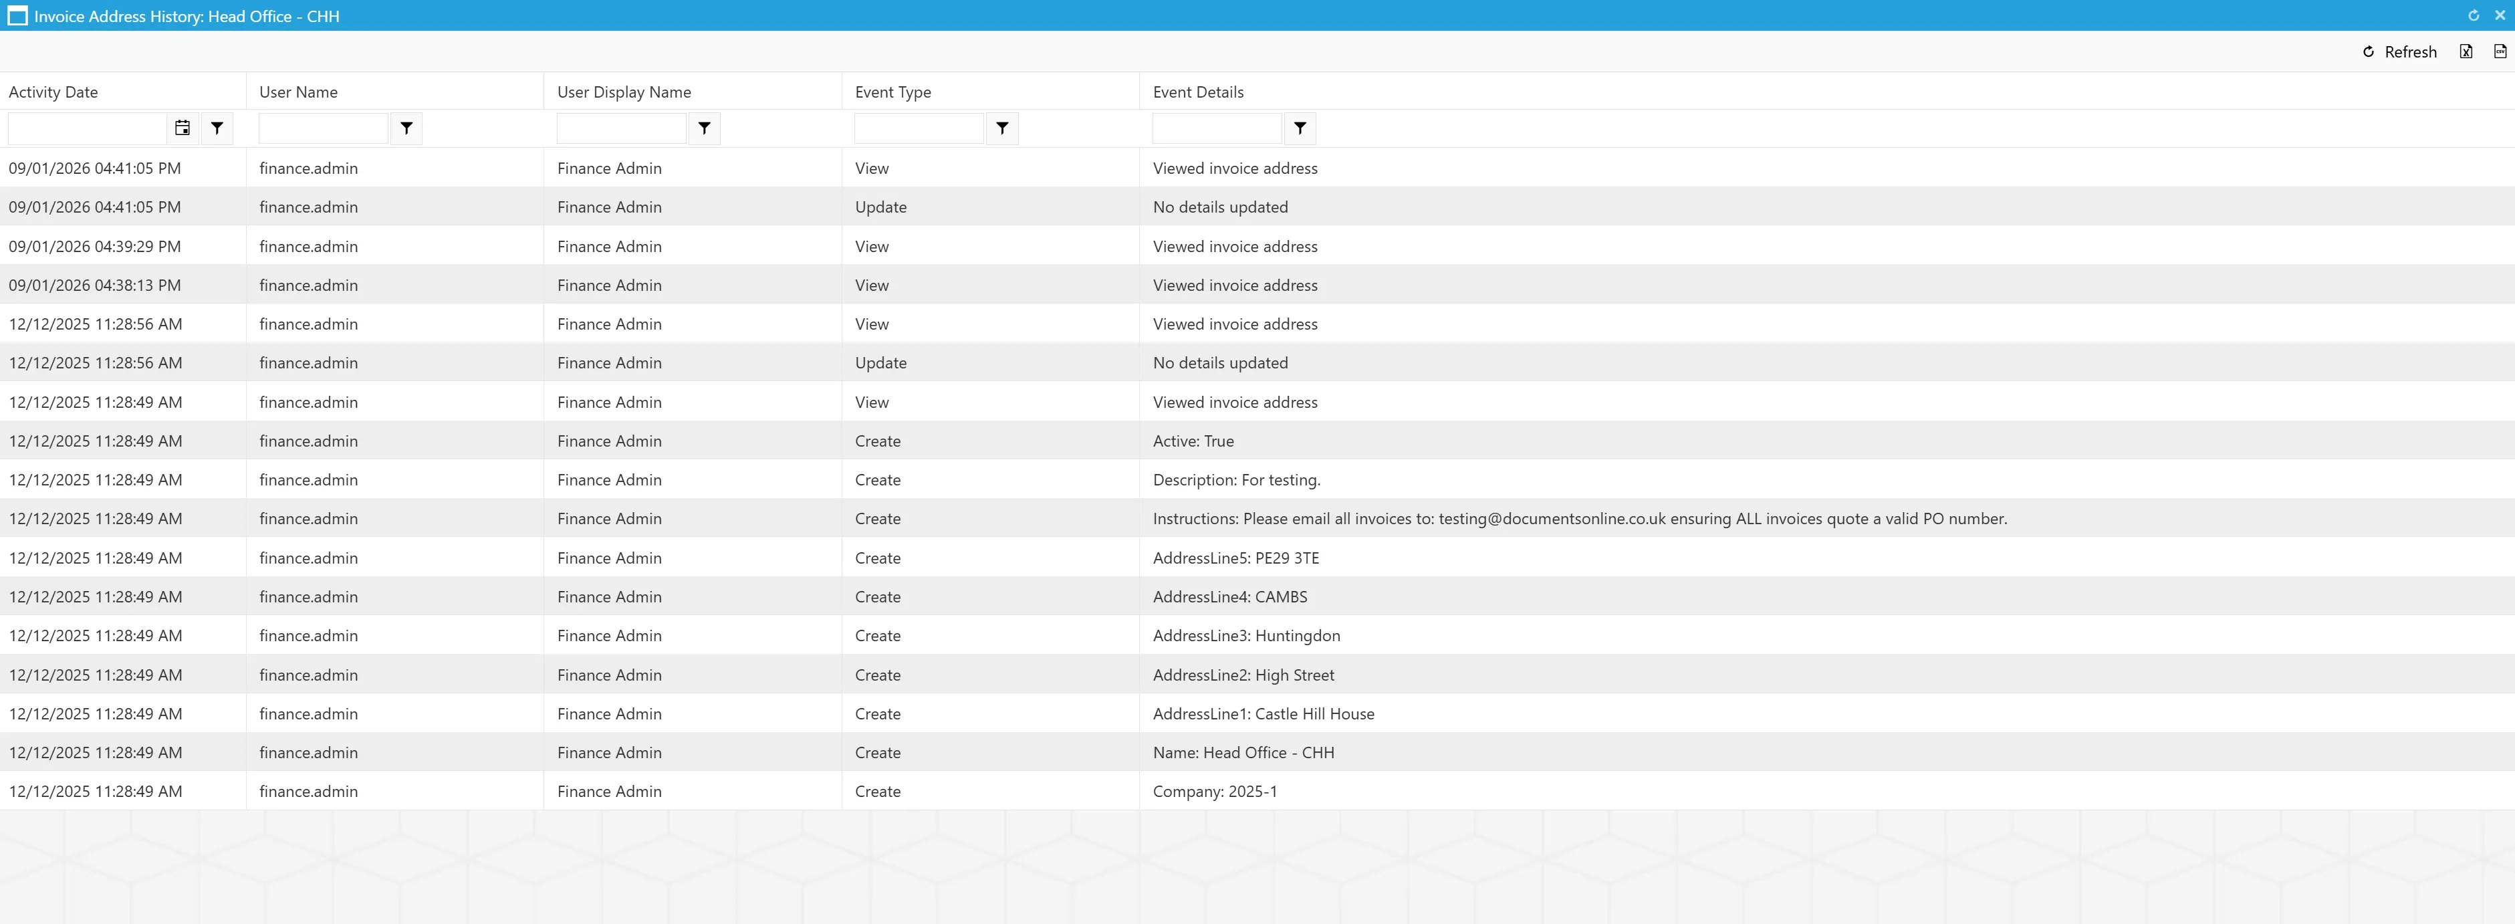
Task: Export the grid to CSV file
Action: click(2500, 51)
